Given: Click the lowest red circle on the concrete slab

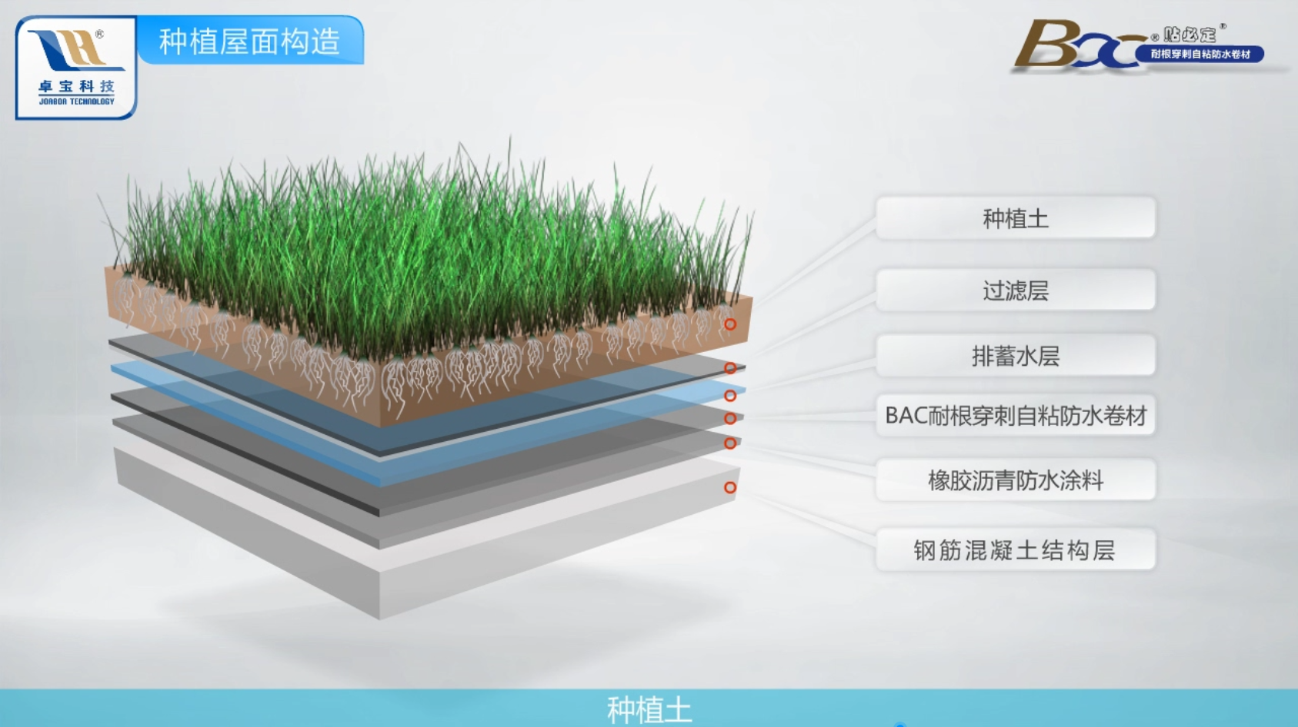Looking at the screenshot, I should click(x=730, y=487).
